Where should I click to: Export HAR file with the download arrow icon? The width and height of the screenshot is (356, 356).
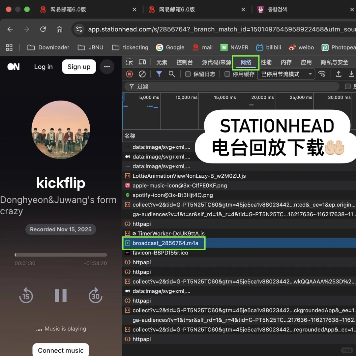point(351,74)
